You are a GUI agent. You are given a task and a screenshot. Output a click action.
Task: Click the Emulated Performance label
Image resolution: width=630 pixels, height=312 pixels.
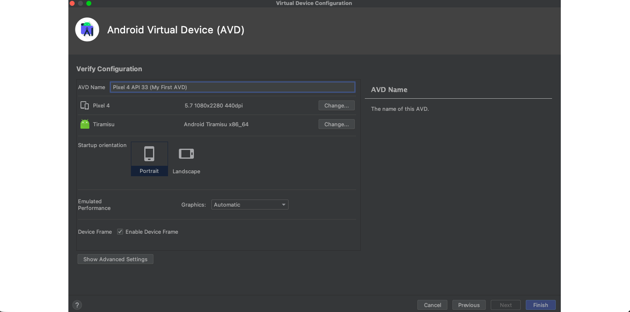[x=94, y=205]
